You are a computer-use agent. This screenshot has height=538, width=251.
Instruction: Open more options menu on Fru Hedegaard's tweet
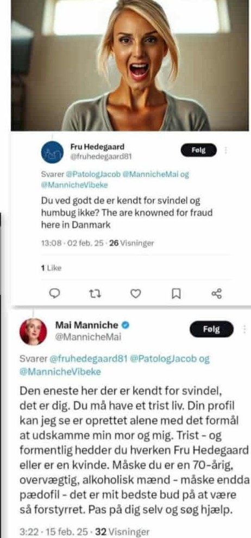[x=225, y=150]
